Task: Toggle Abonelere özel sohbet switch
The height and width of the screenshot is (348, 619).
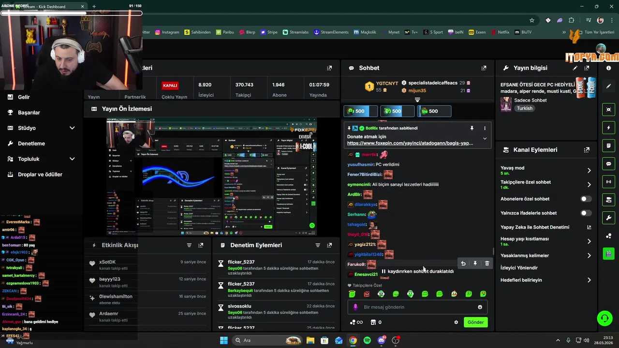Action: pyautogui.click(x=586, y=199)
